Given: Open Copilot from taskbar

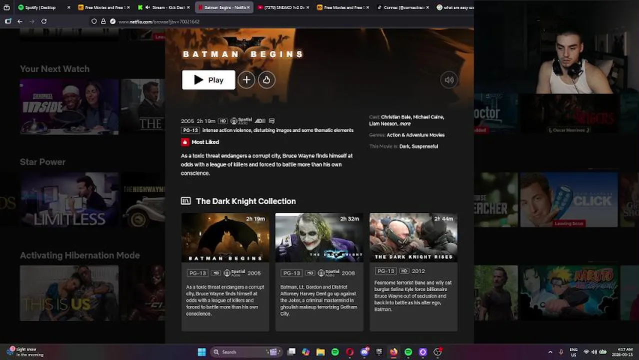Looking at the screenshot, I should click(x=306, y=352).
